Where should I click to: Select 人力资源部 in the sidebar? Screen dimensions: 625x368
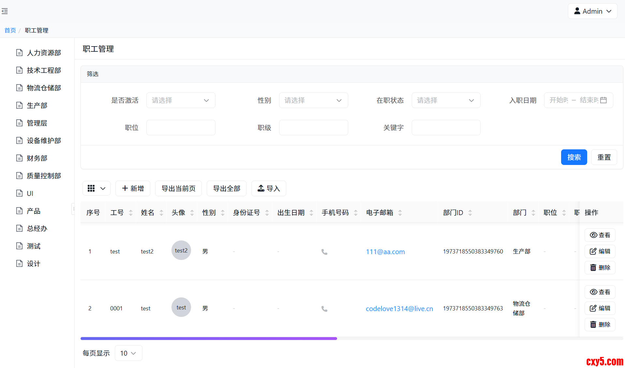[x=44, y=53]
